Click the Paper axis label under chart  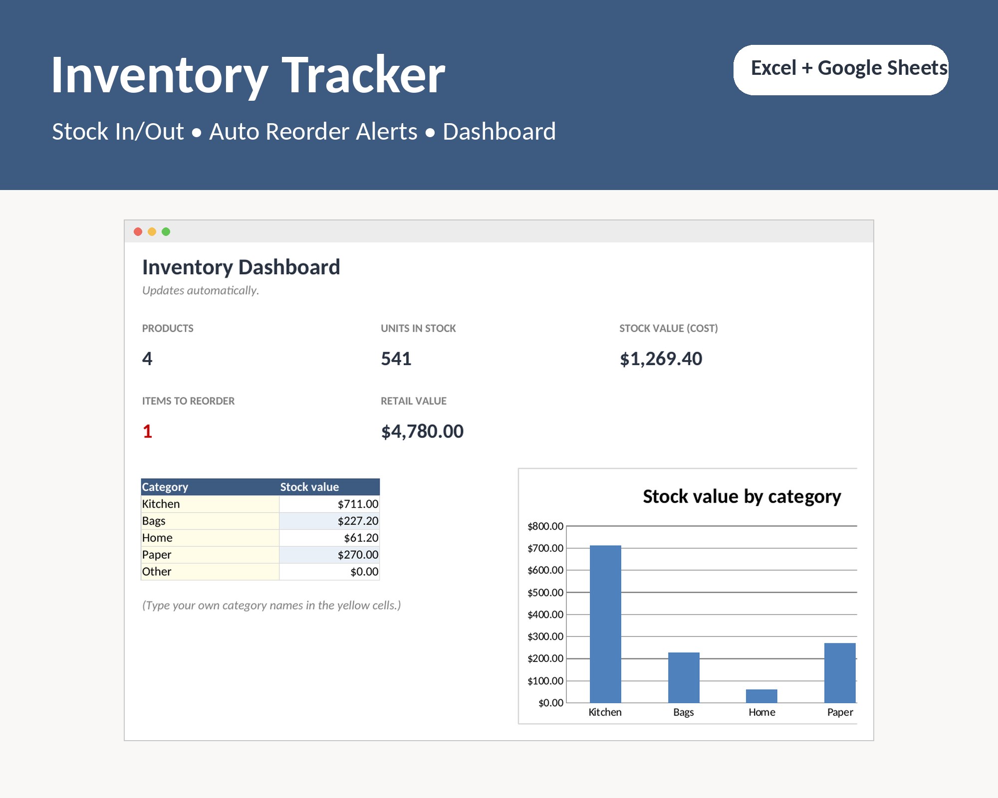click(840, 712)
